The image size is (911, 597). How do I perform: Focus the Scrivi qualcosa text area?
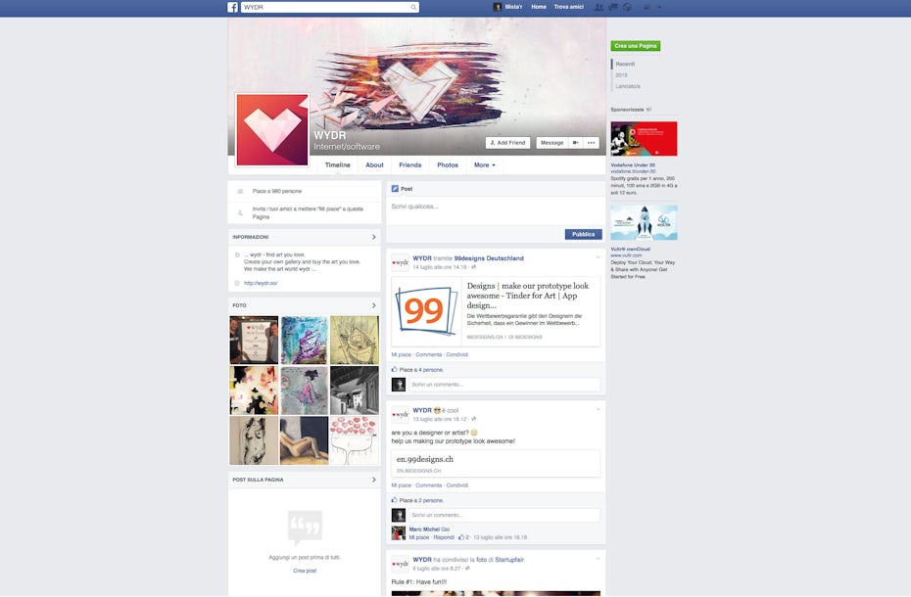(497, 210)
